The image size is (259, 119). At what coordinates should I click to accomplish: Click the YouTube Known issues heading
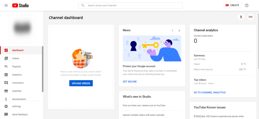point(210,107)
